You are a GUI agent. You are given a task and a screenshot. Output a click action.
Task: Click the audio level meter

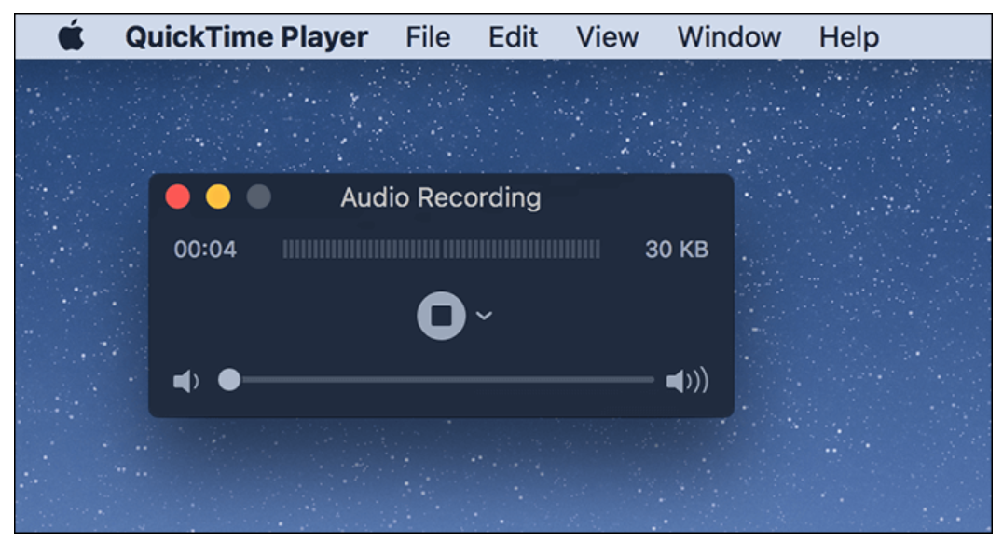click(x=441, y=250)
